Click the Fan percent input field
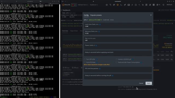 point(118,39)
